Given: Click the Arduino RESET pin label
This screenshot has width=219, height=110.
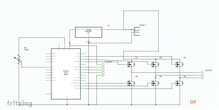Looking at the screenshot, I should tap(53, 54).
